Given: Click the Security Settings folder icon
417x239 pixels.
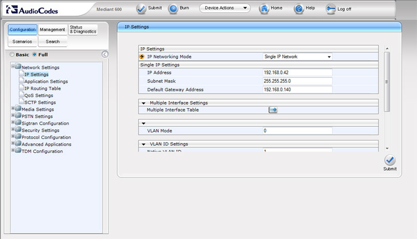Looking at the screenshot, I should pyautogui.click(x=18, y=129).
